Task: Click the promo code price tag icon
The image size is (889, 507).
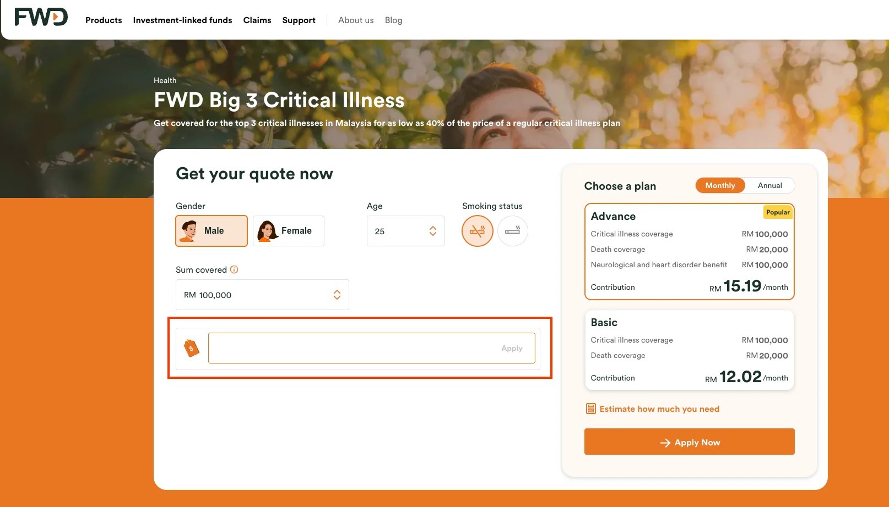Action: [x=191, y=348]
